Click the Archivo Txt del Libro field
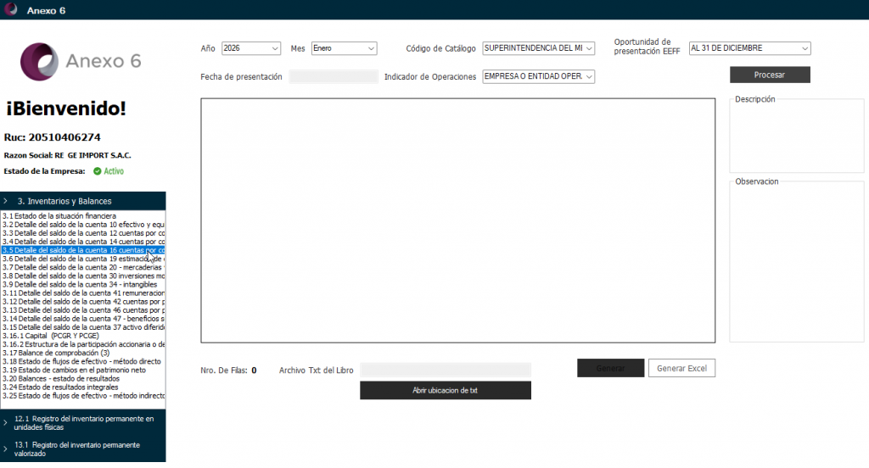 click(x=445, y=370)
